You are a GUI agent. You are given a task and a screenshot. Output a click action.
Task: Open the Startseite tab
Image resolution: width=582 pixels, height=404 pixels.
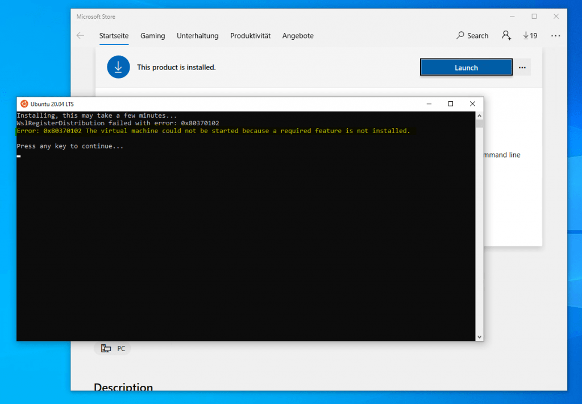tap(114, 36)
